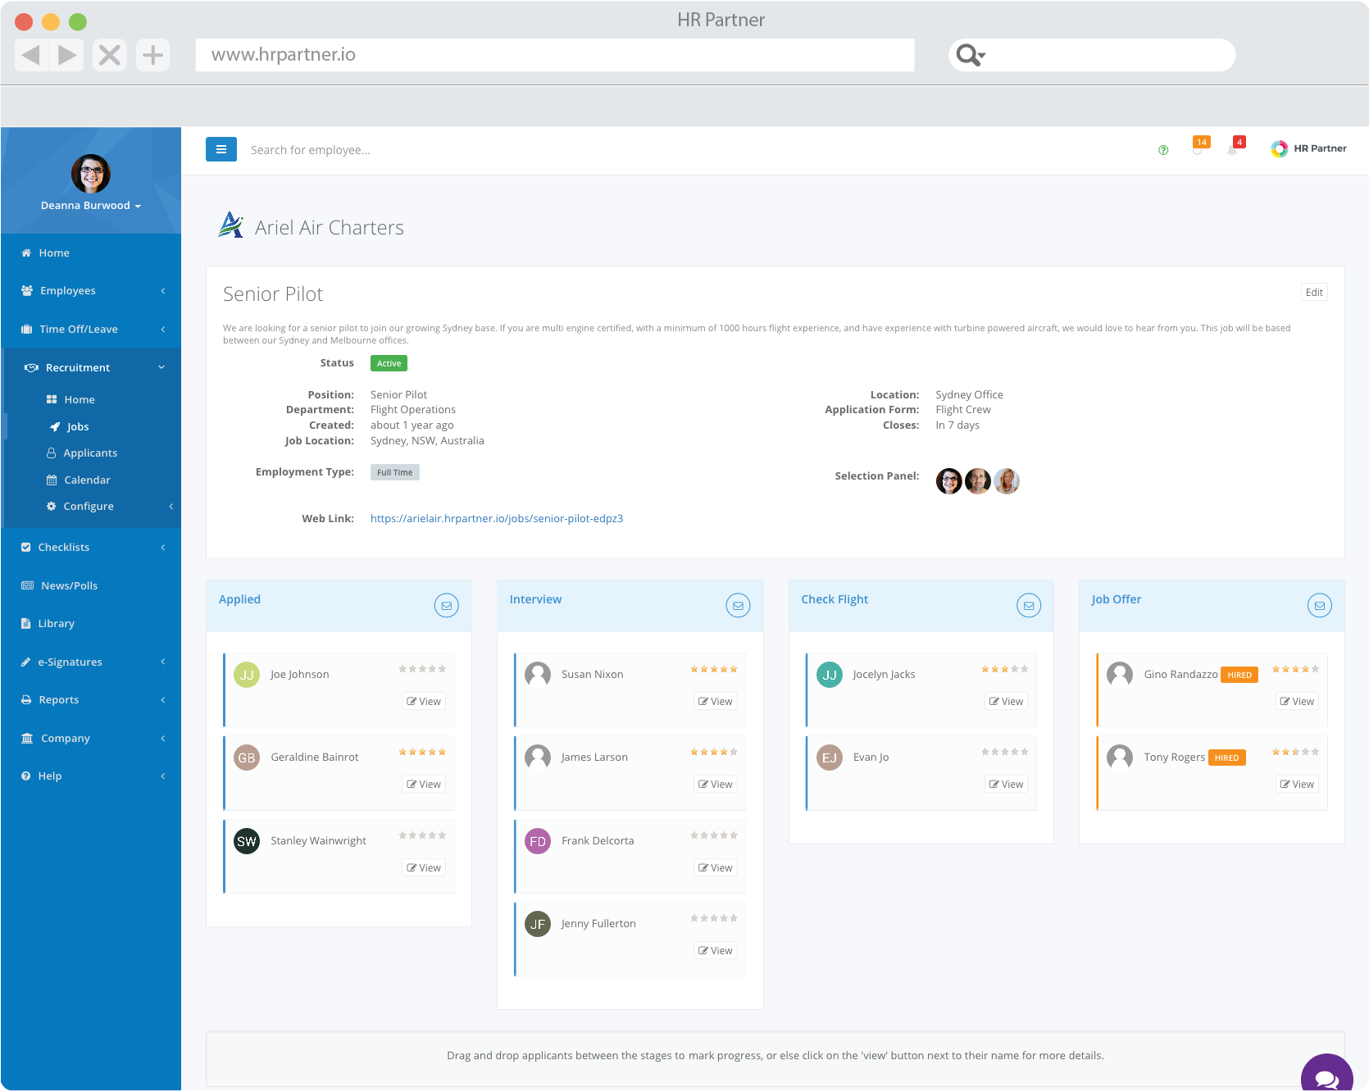Email all applicants in Applied stage

446,606
